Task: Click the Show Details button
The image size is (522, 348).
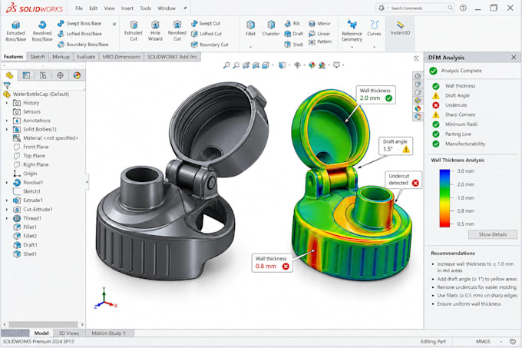Action: [493, 234]
